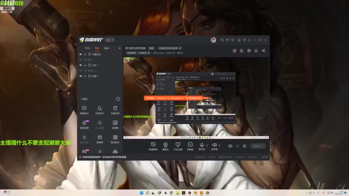
Task: Click the 修改 title edit button
Action: tap(151, 48)
